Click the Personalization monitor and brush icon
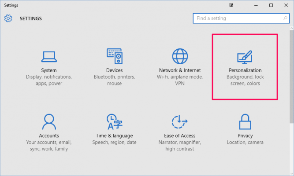Viewport: 294px width, 176px height. click(x=245, y=57)
